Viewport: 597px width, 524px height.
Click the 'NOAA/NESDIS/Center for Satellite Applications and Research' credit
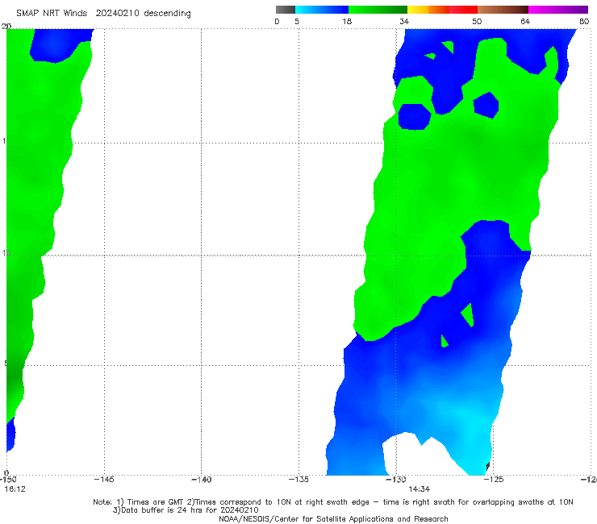click(x=333, y=519)
